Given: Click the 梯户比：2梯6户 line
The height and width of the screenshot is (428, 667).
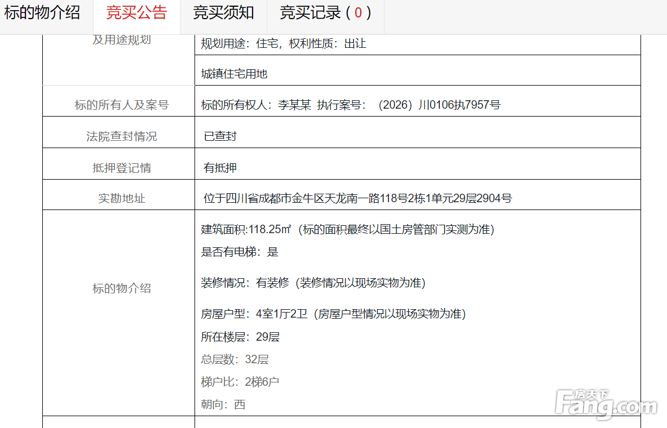Looking at the screenshot, I should (x=240, y=382).
